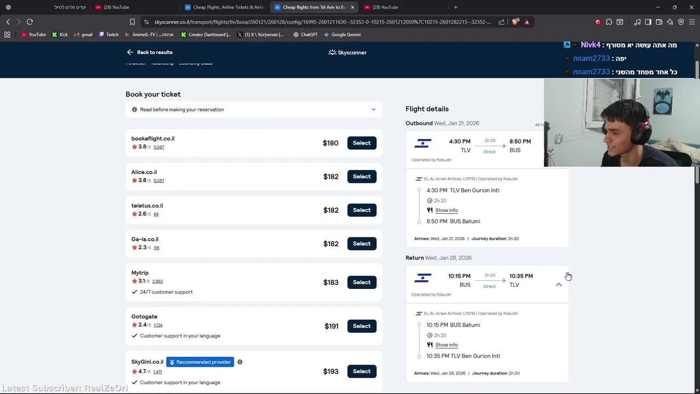
Task: Select the Alice.co.il $182 offer
Action: click(x=361, y=177)
